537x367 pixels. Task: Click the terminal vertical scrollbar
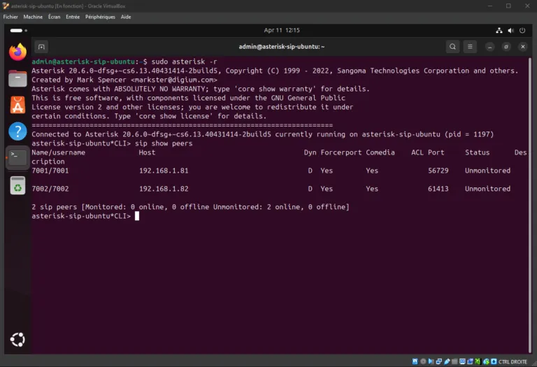click(530, 205)
